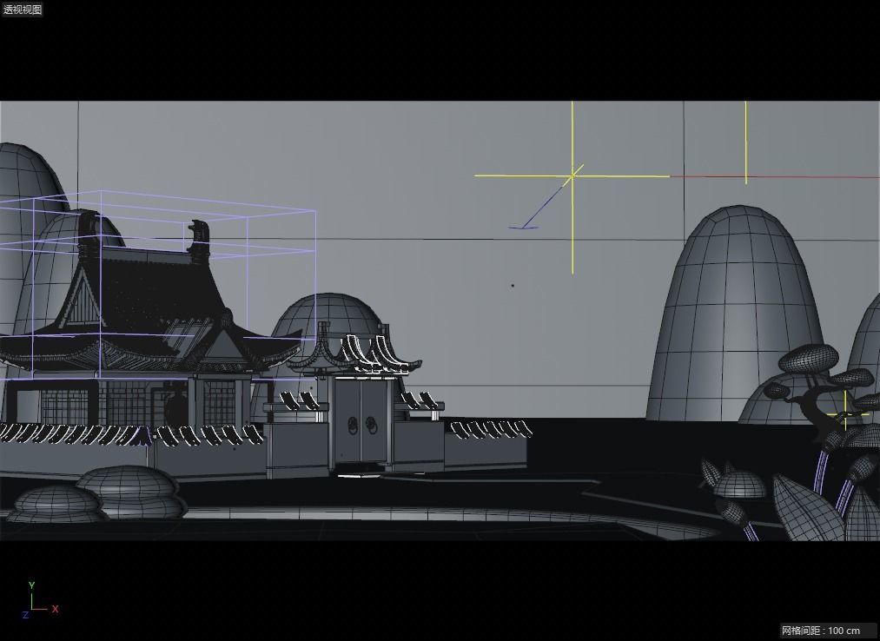Click the pine tree trunk

pyautogui.click(x=819, y=417)
